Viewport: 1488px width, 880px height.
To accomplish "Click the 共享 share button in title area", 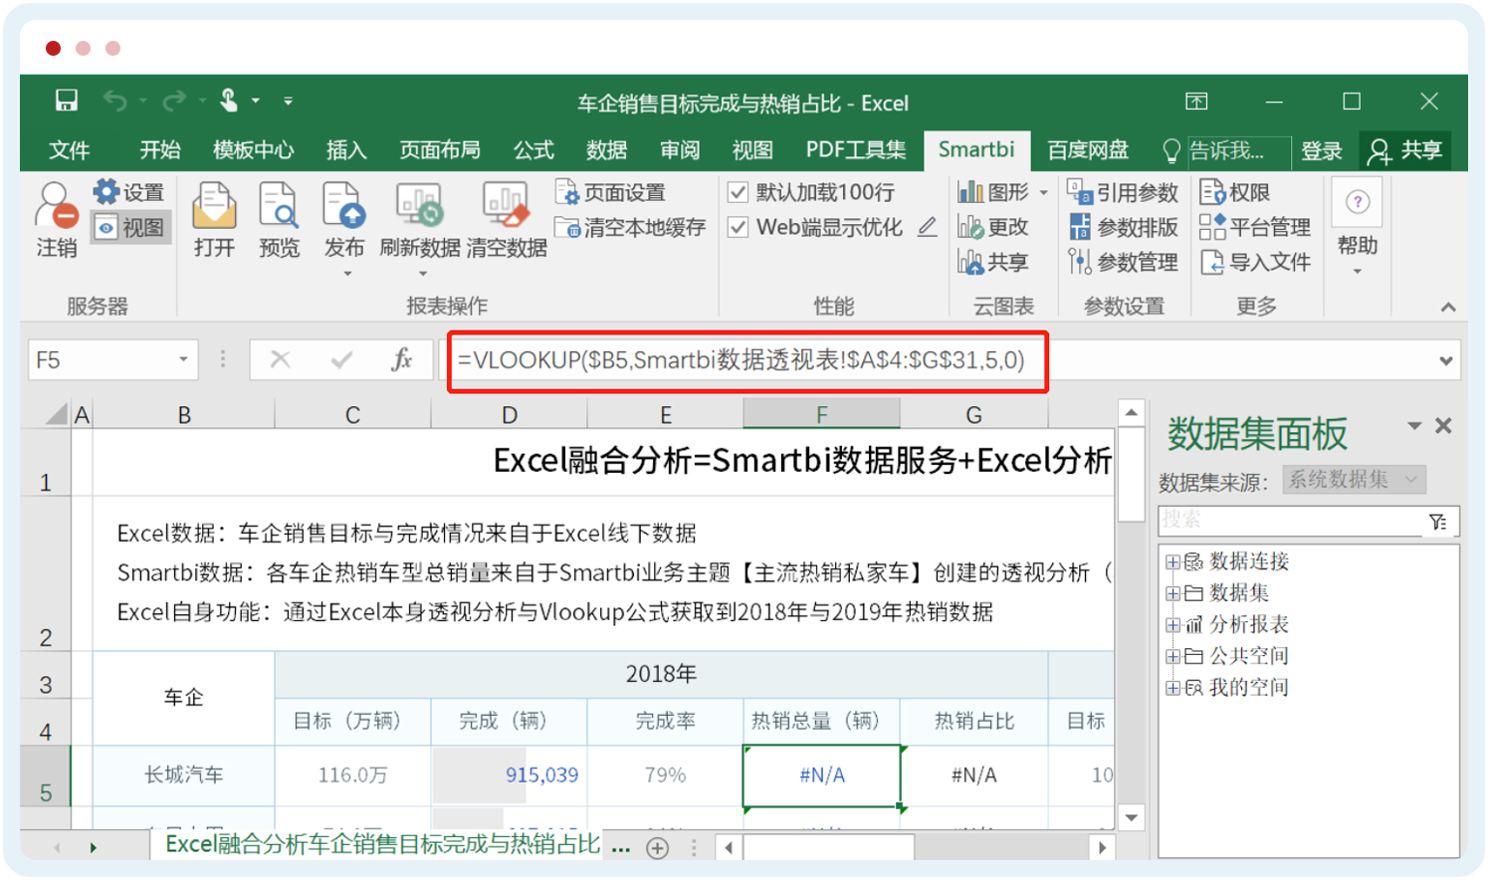I will [1405, 150].
